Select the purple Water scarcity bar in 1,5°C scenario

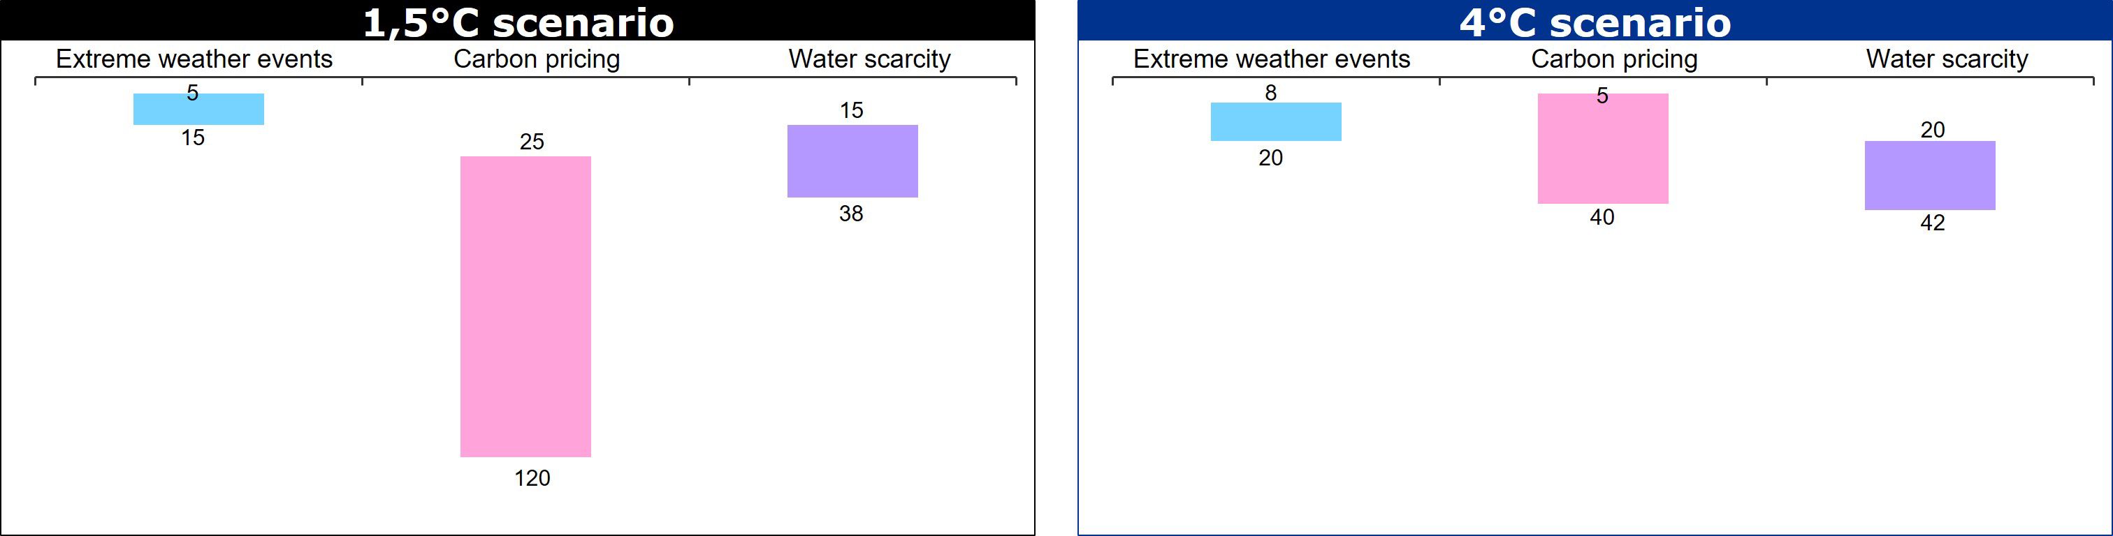852,161
